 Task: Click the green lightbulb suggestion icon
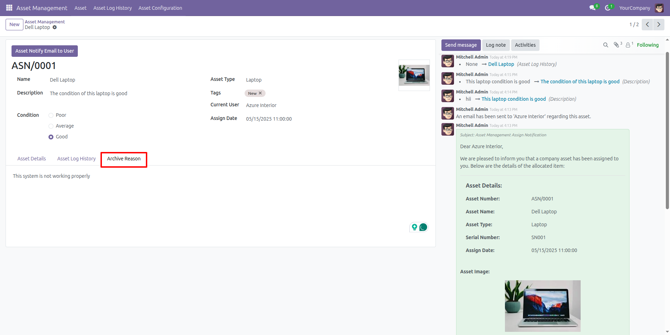[415, 227]
